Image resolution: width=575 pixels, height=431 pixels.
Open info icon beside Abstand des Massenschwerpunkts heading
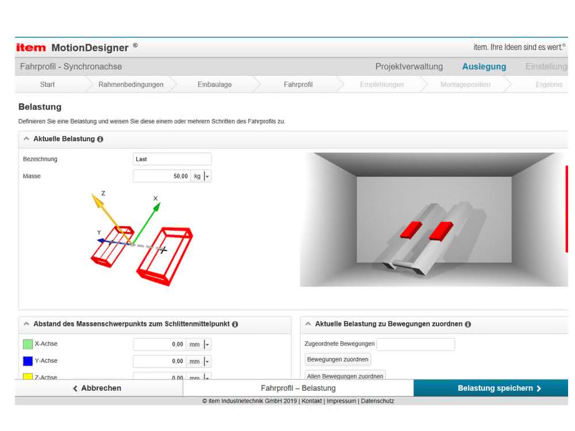[235, 324]
